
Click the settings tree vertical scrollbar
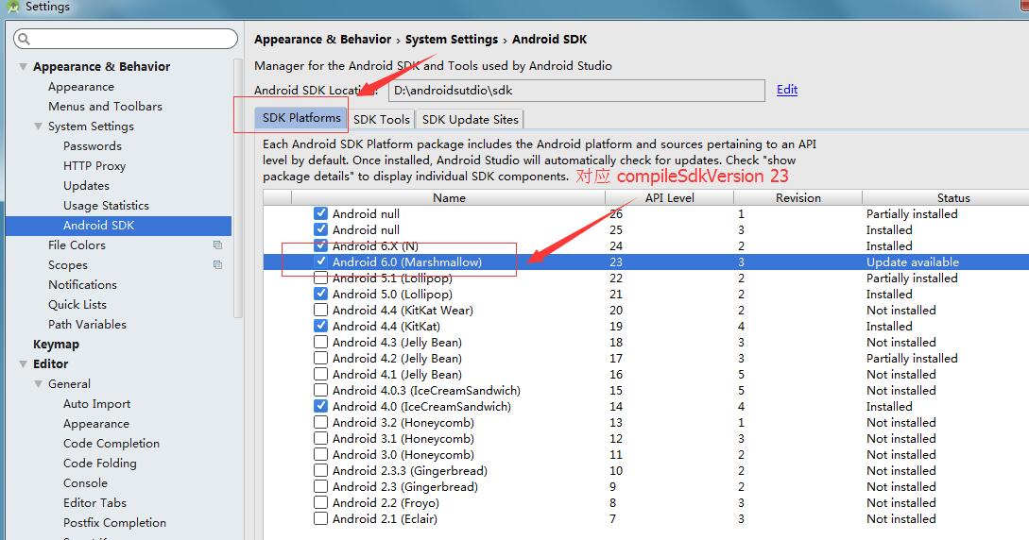point(238,189)
